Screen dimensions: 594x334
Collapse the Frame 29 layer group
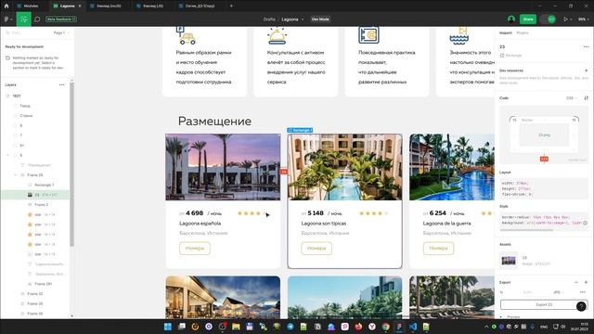[16, 175]
